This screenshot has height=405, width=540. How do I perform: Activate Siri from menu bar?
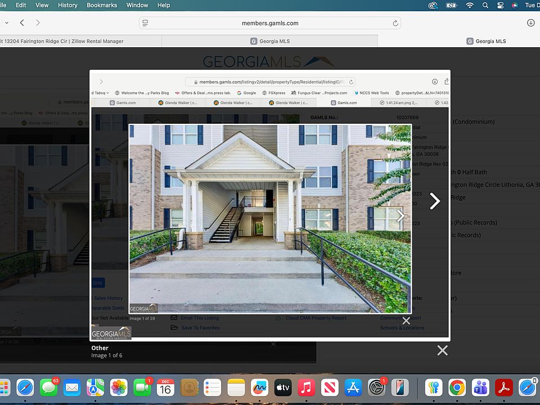(x=515, y=5)
